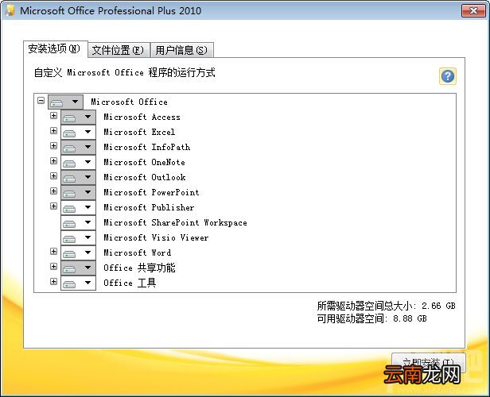Close the Office Professional Plus 2010 window
This screenshot has height=397, width=490.
click(473, 10)
